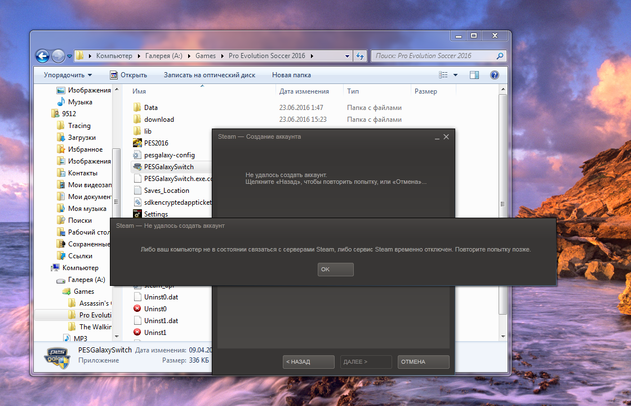The height and width of the screenshot is (406, 631).
Task: Click the search Pro Evolution Soccer field
Action: click(x=433, y=56)
